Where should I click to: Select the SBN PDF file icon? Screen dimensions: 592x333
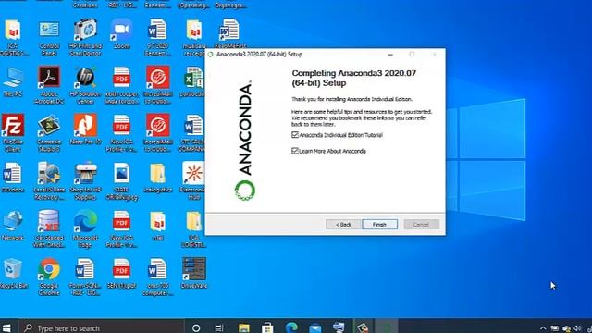121,274
